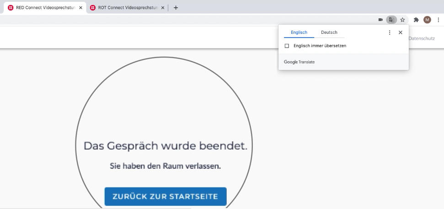Viewport: 444px width, 209px height.
Task: Open the Datenschutz link
Action: 422,38
